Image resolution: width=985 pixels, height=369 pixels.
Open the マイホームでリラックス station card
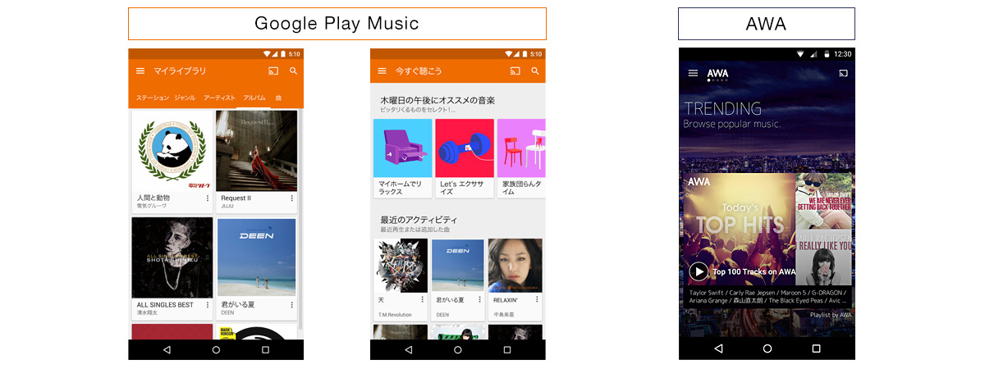point(402,158)
